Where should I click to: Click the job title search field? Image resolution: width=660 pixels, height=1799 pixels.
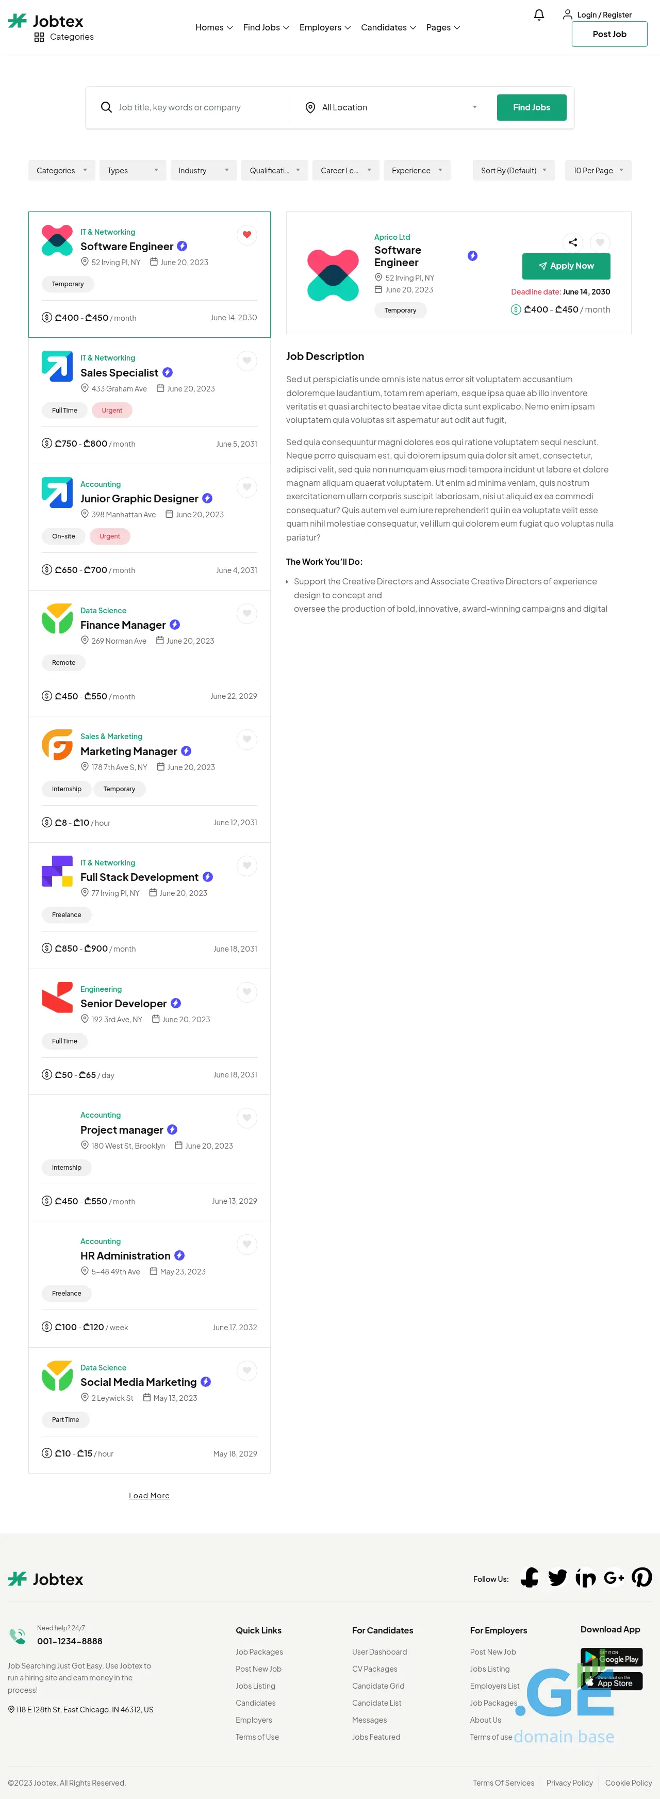[199, 108]
